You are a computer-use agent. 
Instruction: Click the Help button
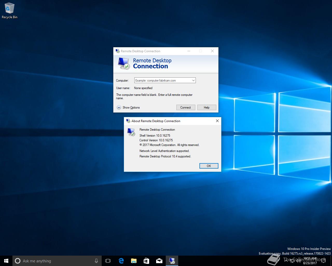click(x=207, y=108)
